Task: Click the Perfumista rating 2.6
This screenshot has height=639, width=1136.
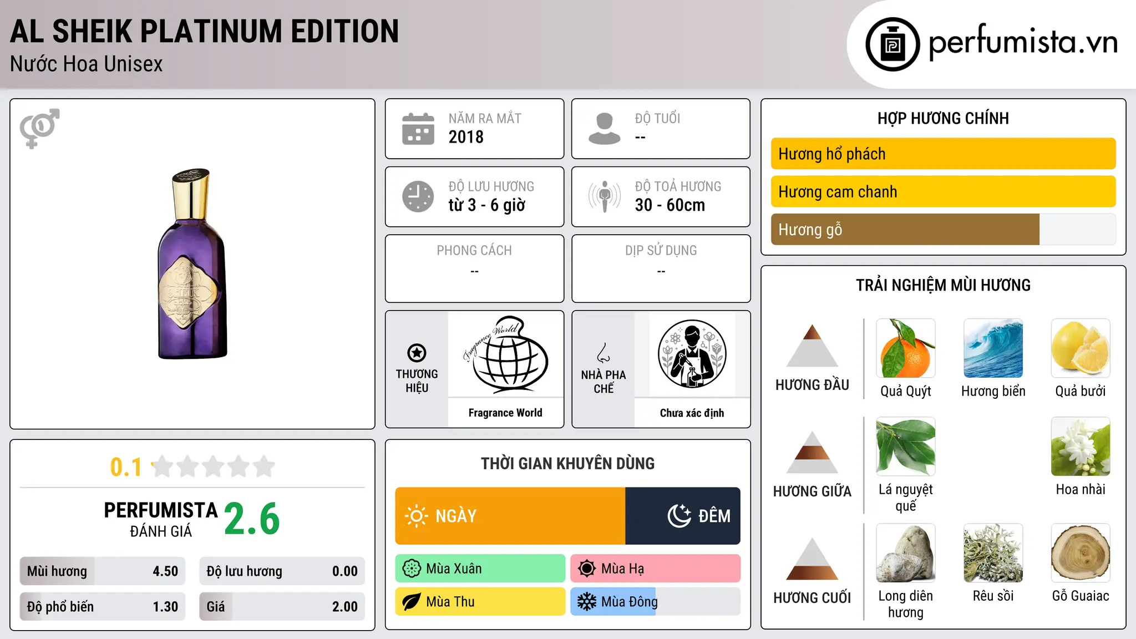Action: [x=252, y=519]
